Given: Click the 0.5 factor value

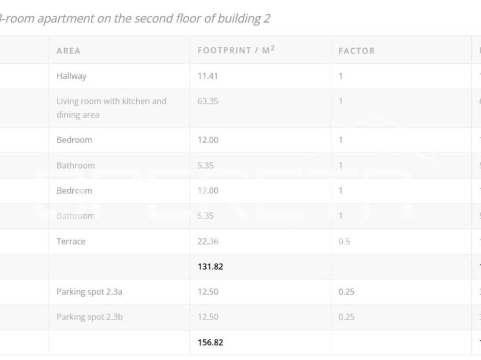Looking at the screenshot, I should tap(344, 241).
